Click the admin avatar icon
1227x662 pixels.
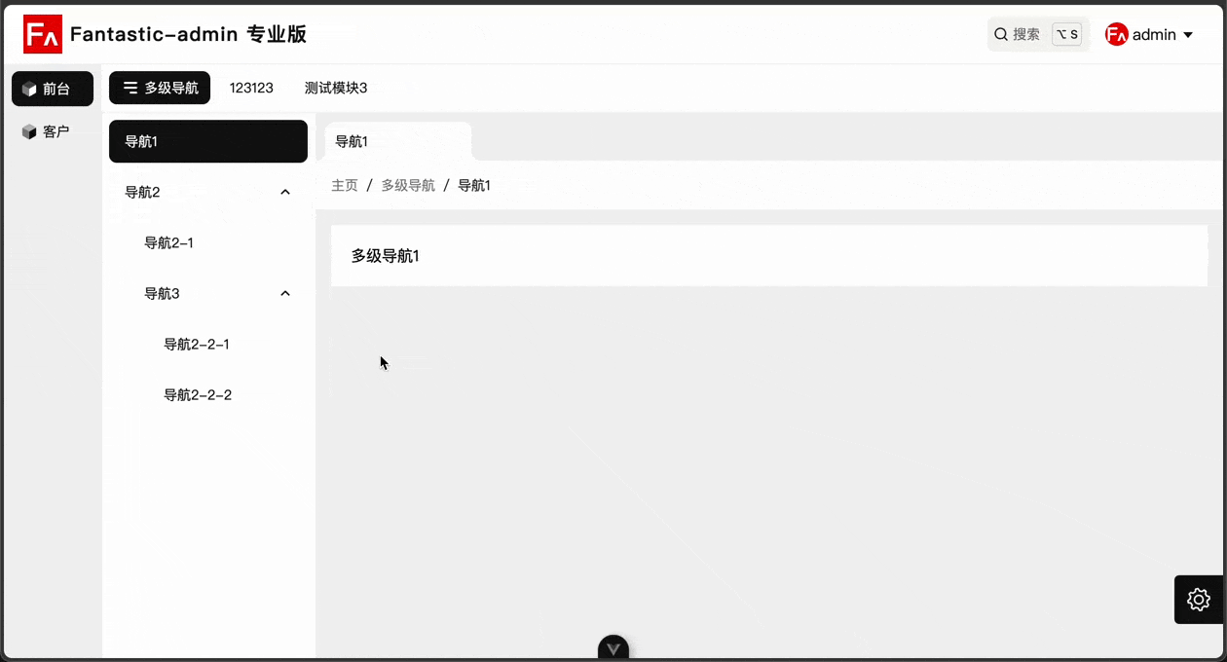pyautogui.click(x=1116, y=35)
